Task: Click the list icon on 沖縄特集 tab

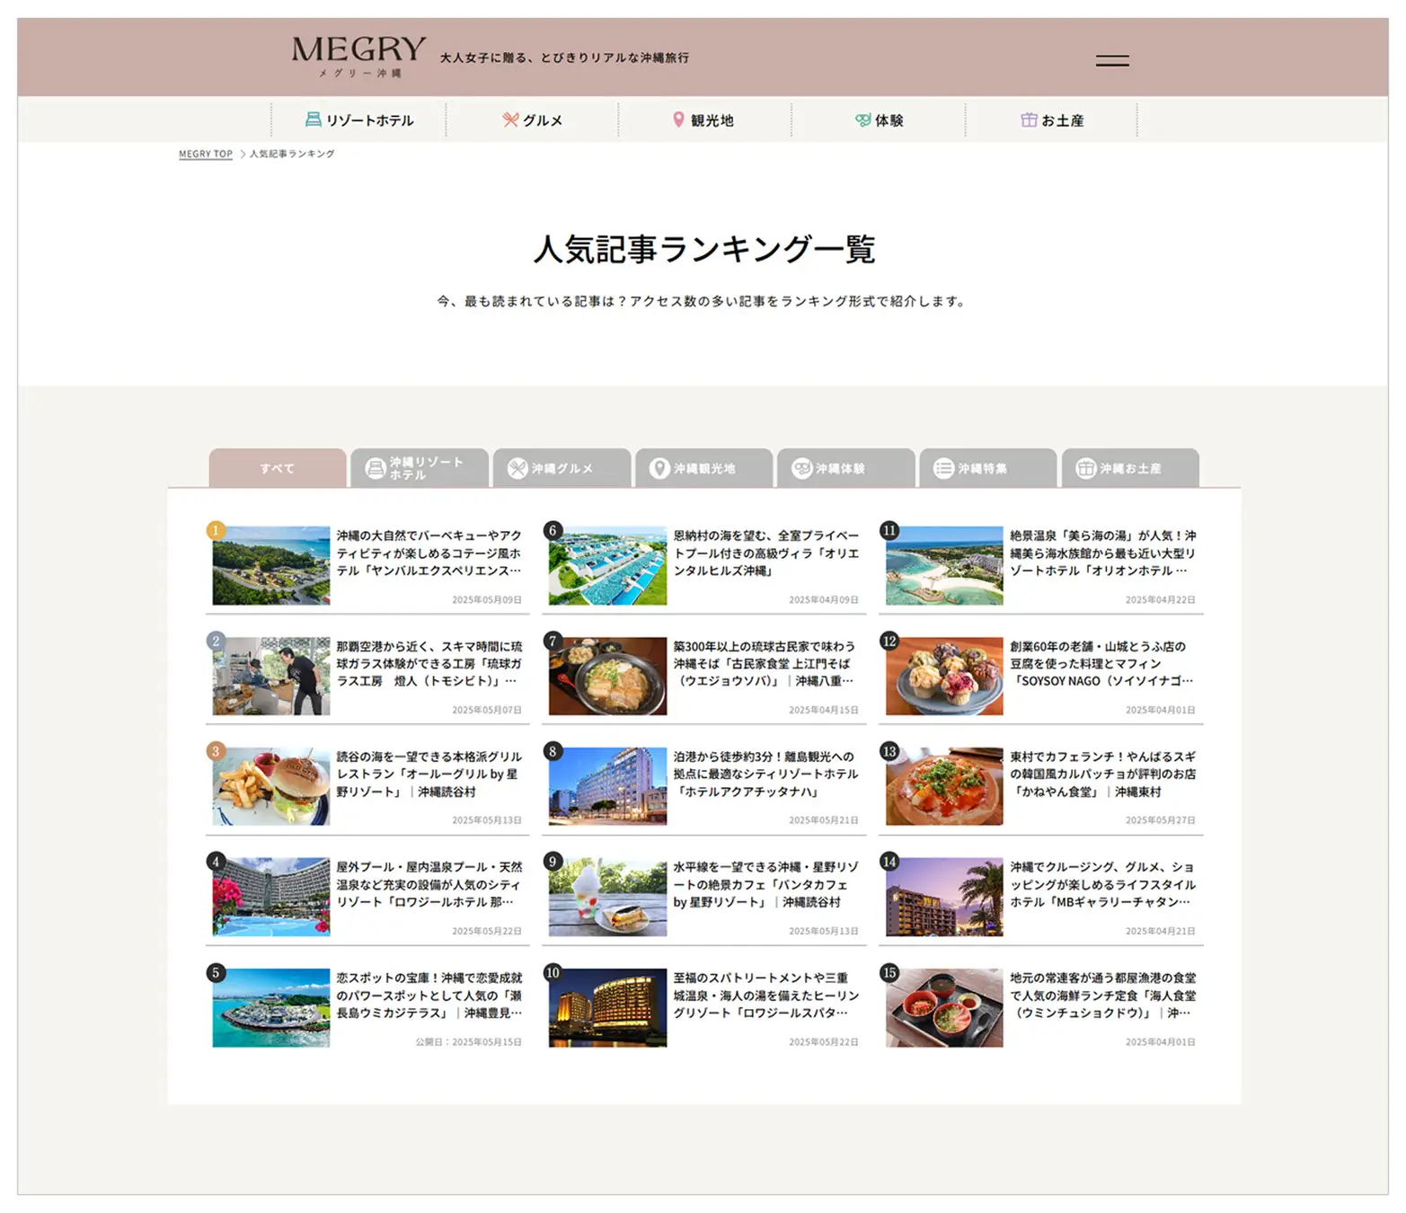Action: (x=942, y=468)
